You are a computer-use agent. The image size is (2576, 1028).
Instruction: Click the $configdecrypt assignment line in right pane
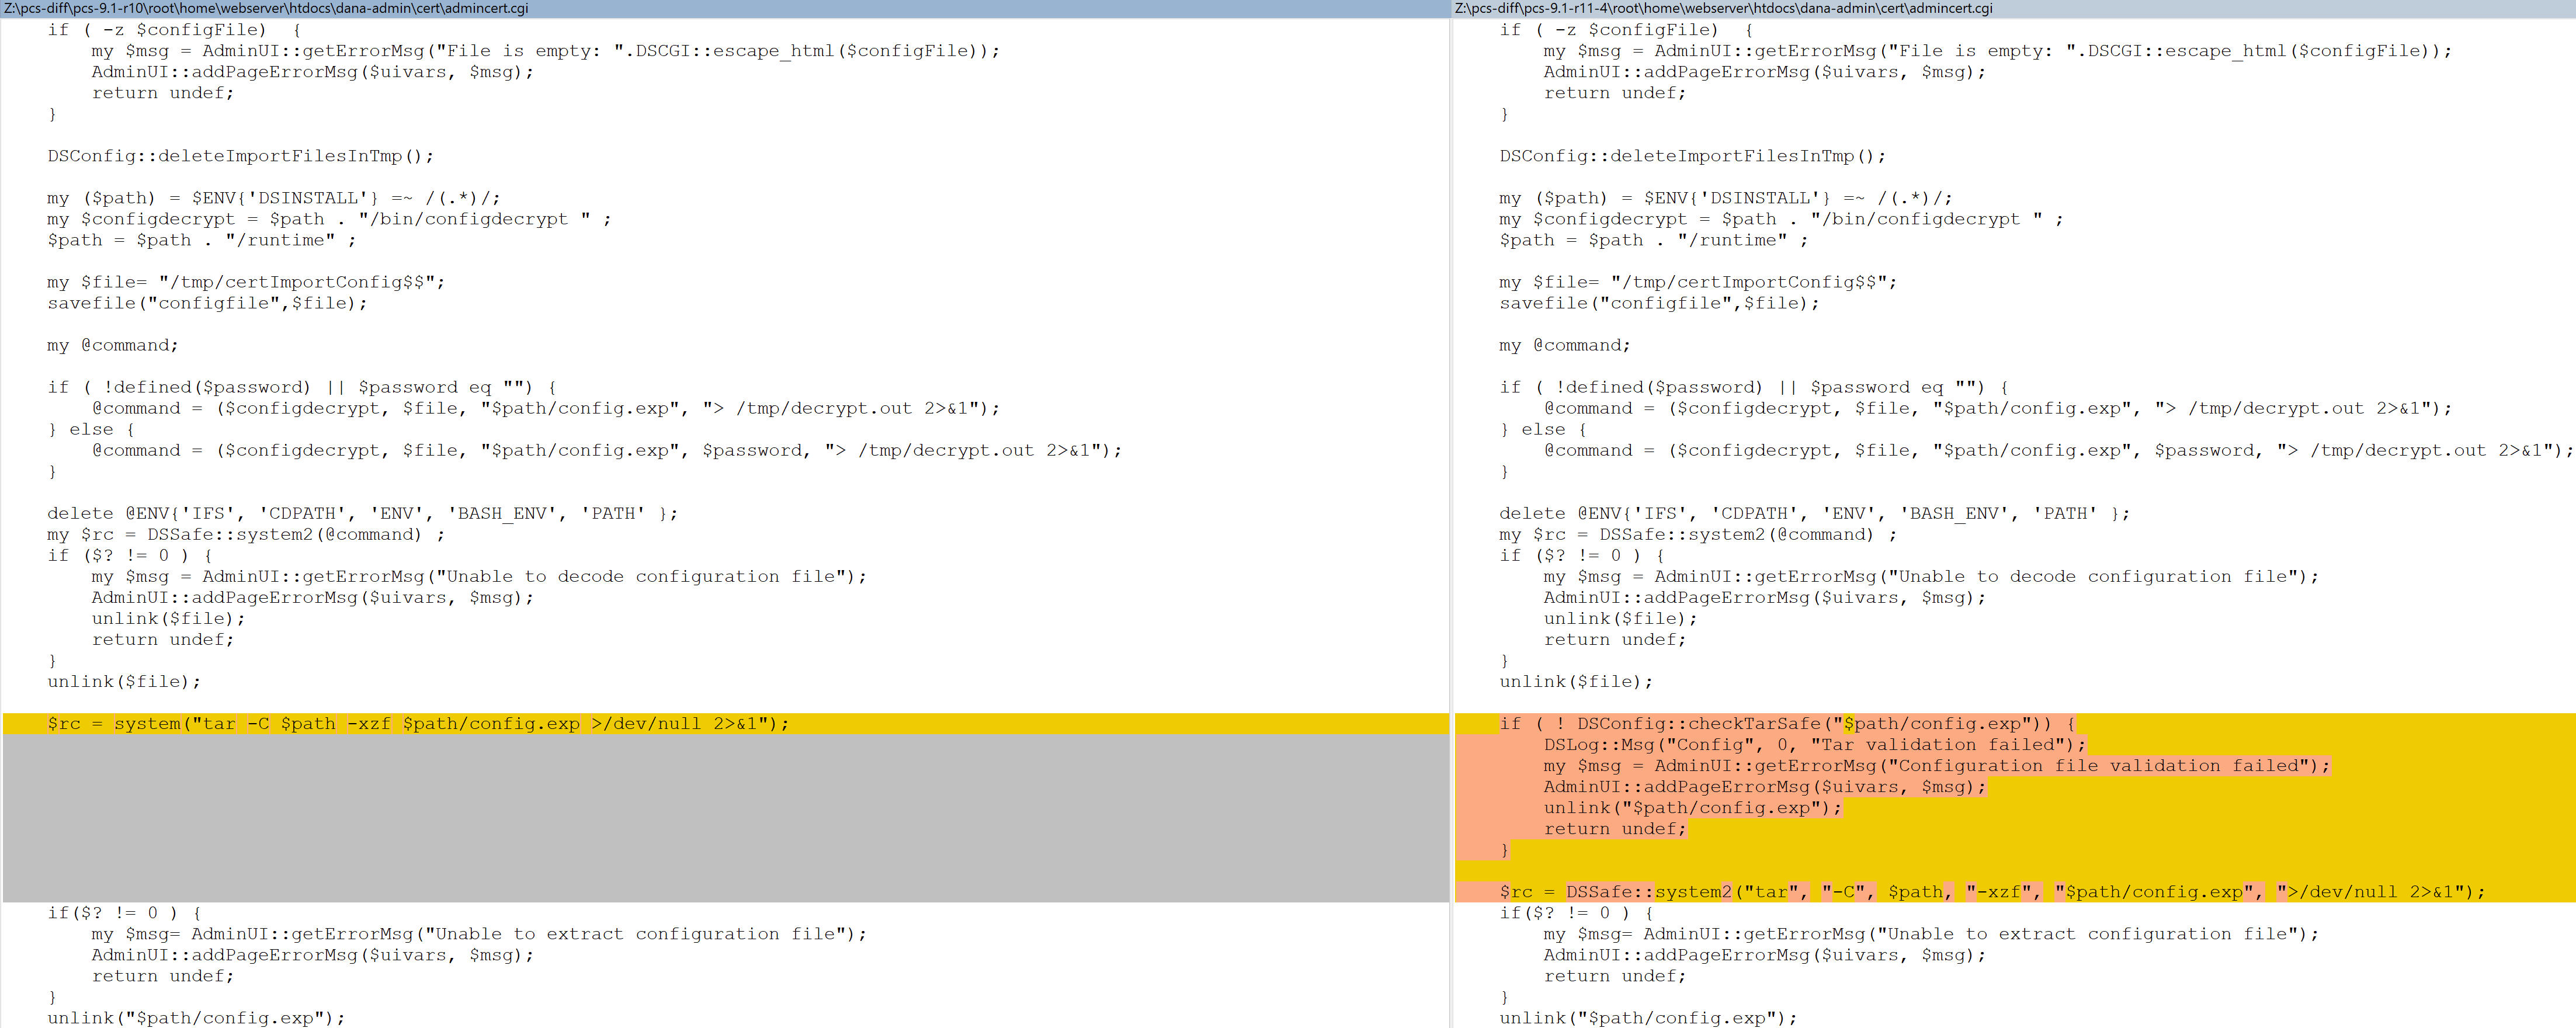tap(1780, 219)
